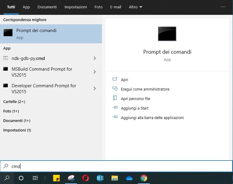Open Sticky Notes from the taskbar
This screenshot has width=233, height=184.
tap(56, 178)
